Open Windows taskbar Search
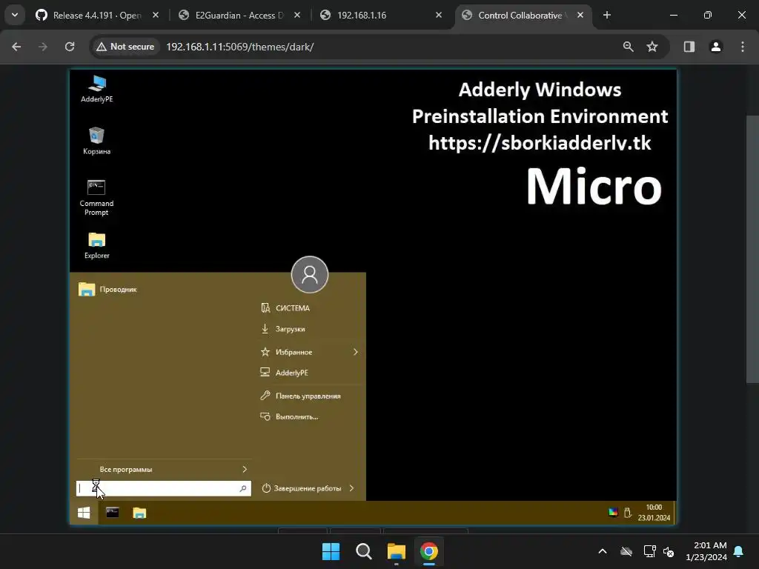This screenshot has width=759, height=569. (363, 551)
